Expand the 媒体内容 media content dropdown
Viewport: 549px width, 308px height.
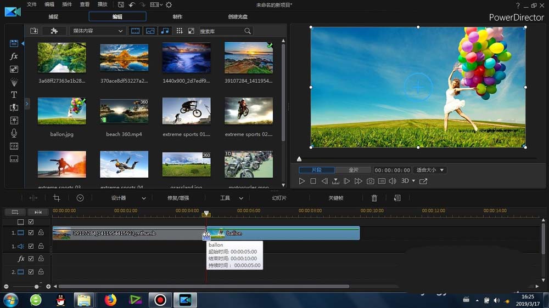point(97,31)
